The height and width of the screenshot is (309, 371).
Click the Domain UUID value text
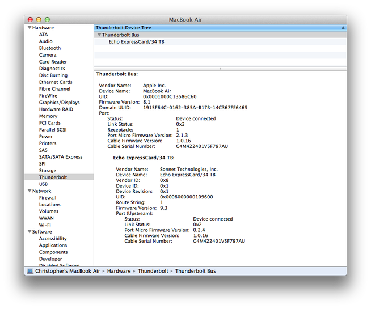pyautogui.click(x=195, y=108)
